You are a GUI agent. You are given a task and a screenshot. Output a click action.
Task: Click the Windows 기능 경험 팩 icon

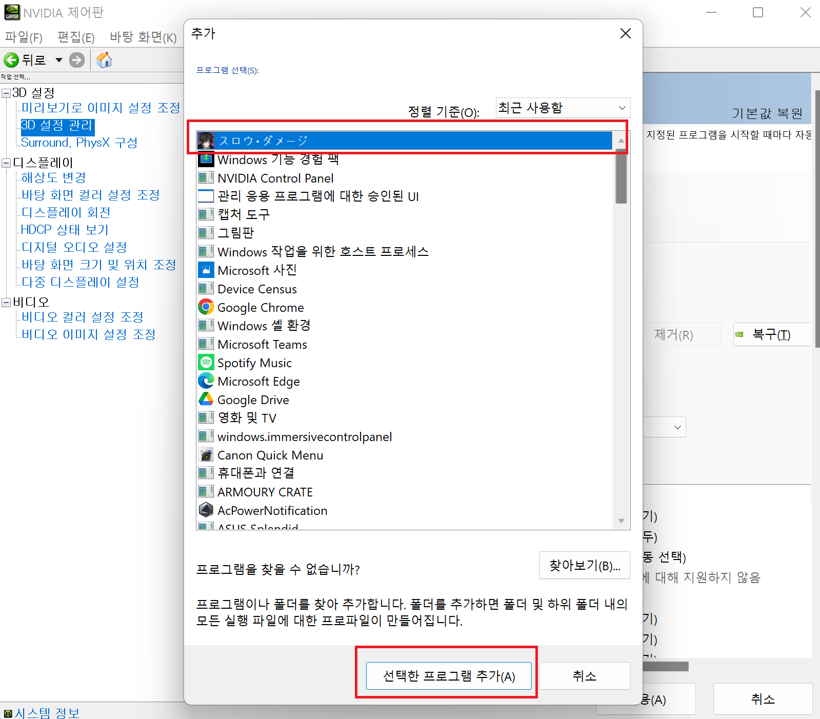(206, 159)
